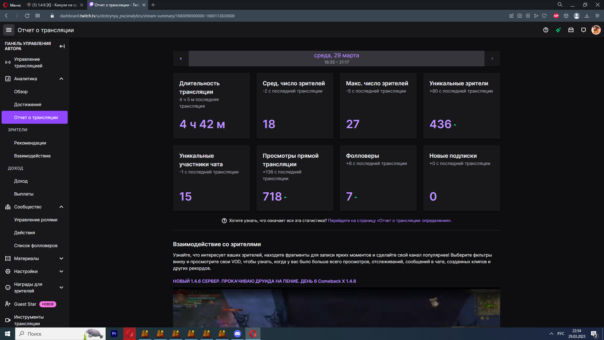The image size is (604, 340).
Task: Expand the Настройки section
Action: pos(61,271)
